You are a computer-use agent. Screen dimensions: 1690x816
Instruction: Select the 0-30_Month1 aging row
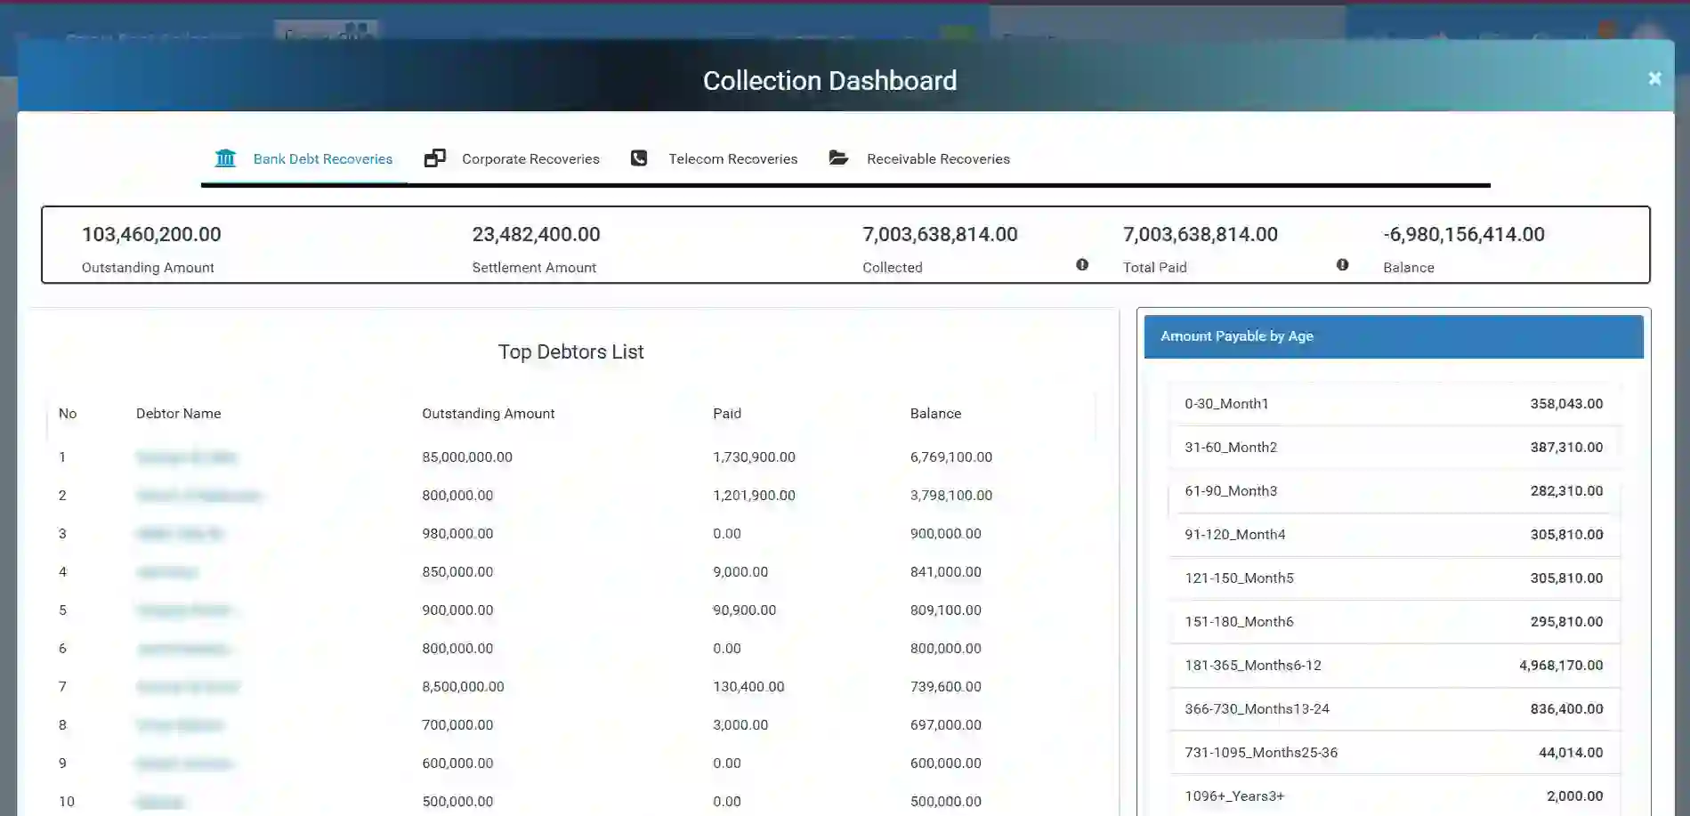tap(1393, 403)
